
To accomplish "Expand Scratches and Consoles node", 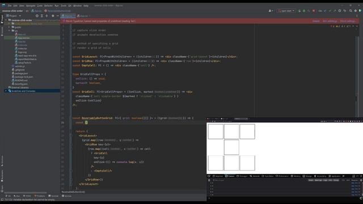I will tap(6, 91).
